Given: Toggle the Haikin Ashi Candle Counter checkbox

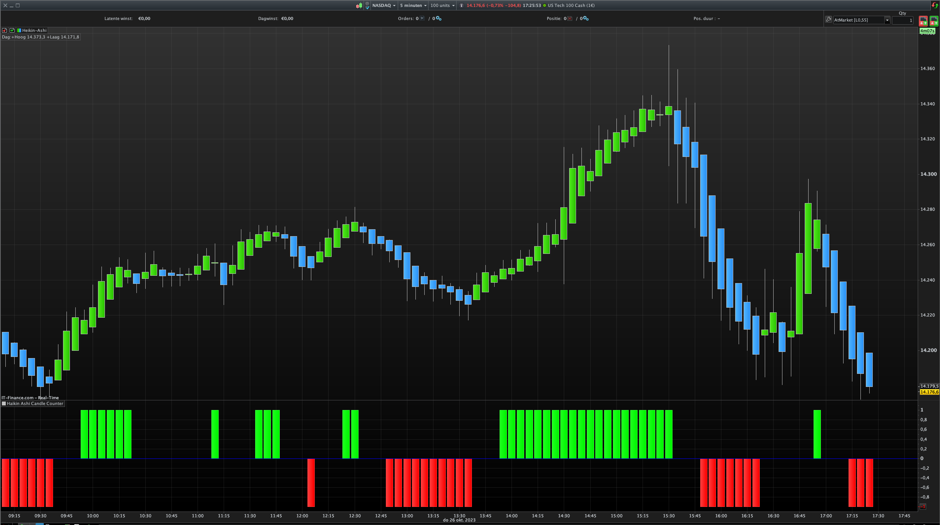Looking at the screenshot, I should [4, 403].
